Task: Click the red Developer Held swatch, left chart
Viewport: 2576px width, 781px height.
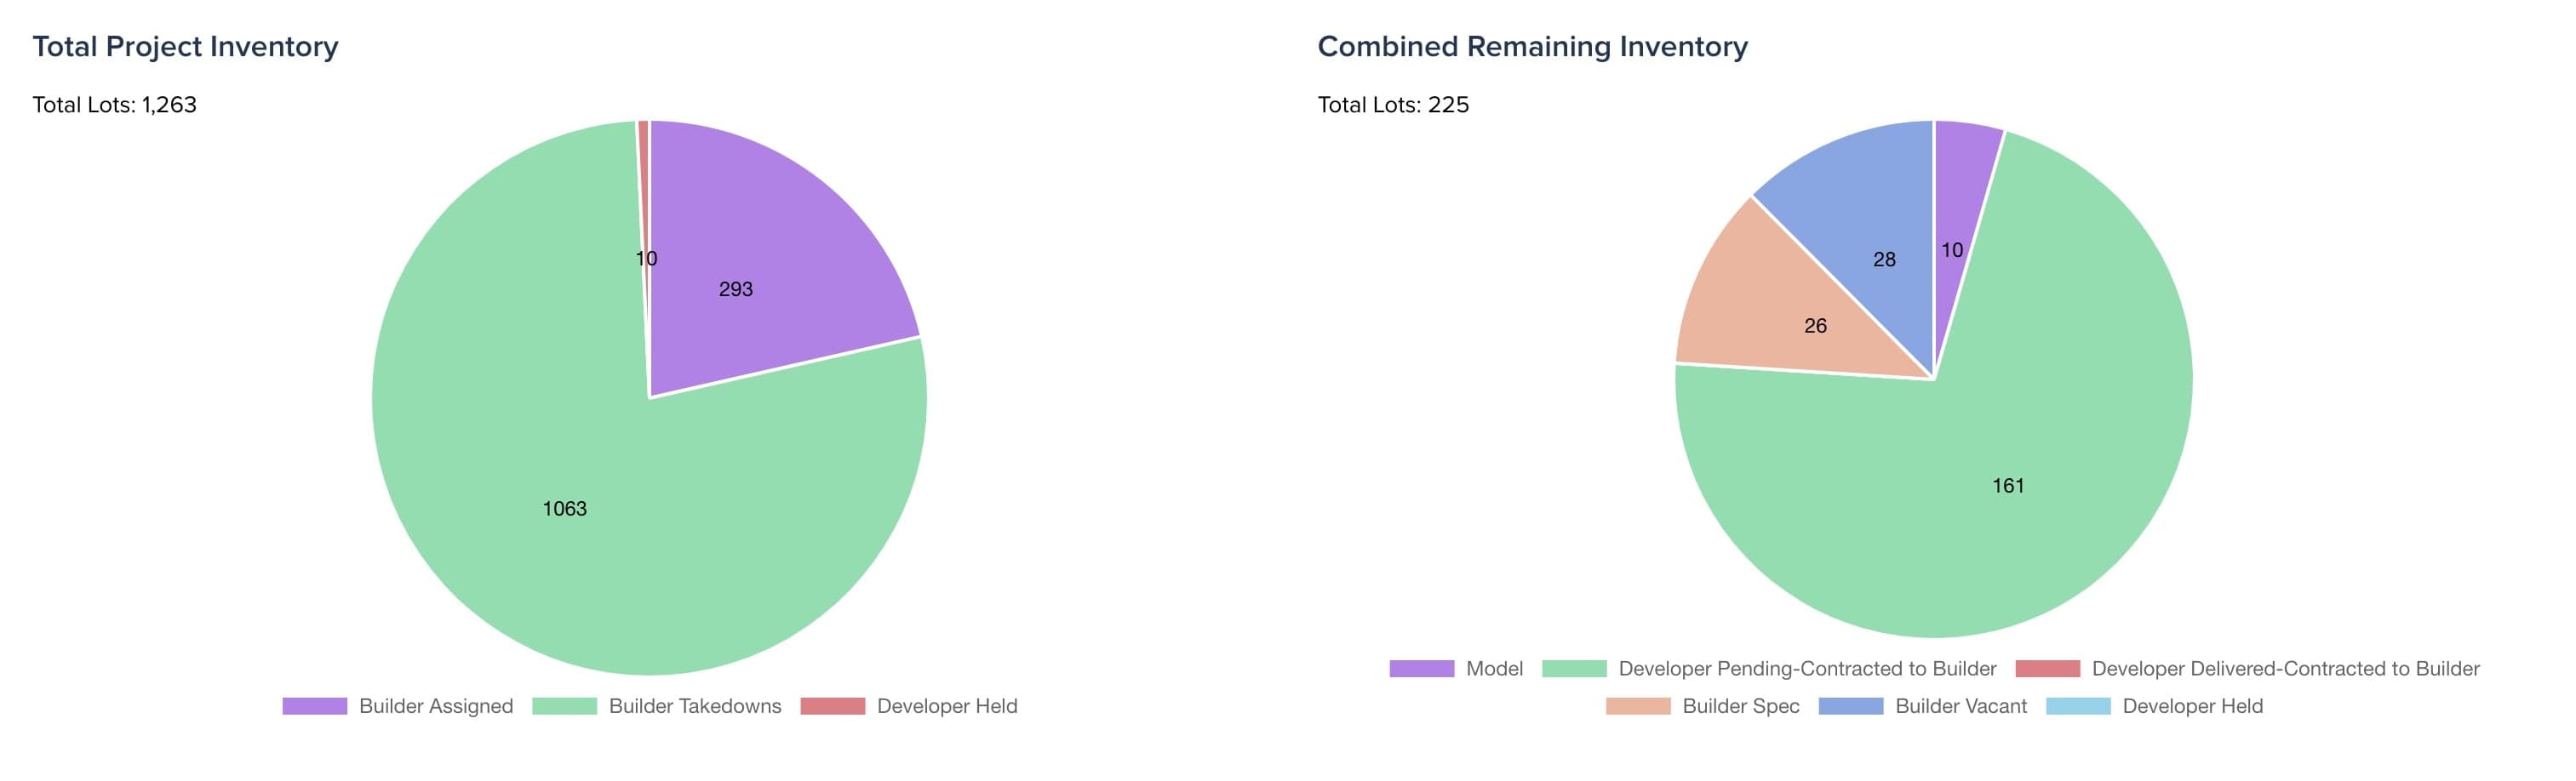Action: (x=832, y=706)
